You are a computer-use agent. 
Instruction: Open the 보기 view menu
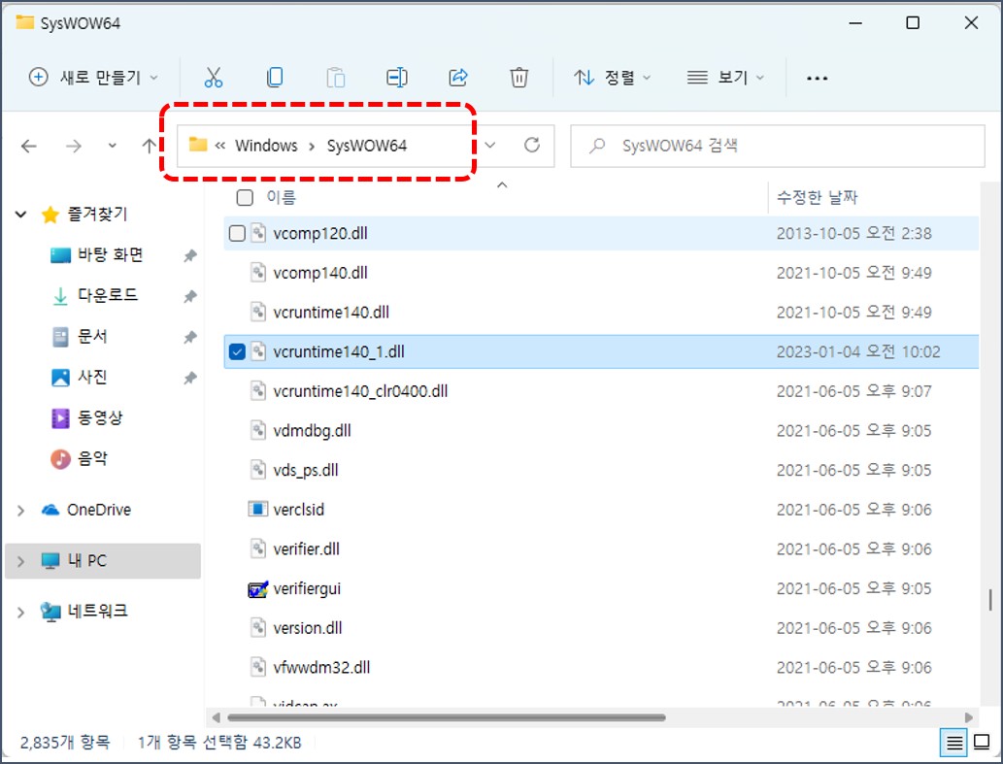click(x=723, y=78)
